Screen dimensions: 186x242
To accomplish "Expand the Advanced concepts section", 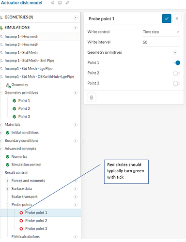I will [1, 149].
